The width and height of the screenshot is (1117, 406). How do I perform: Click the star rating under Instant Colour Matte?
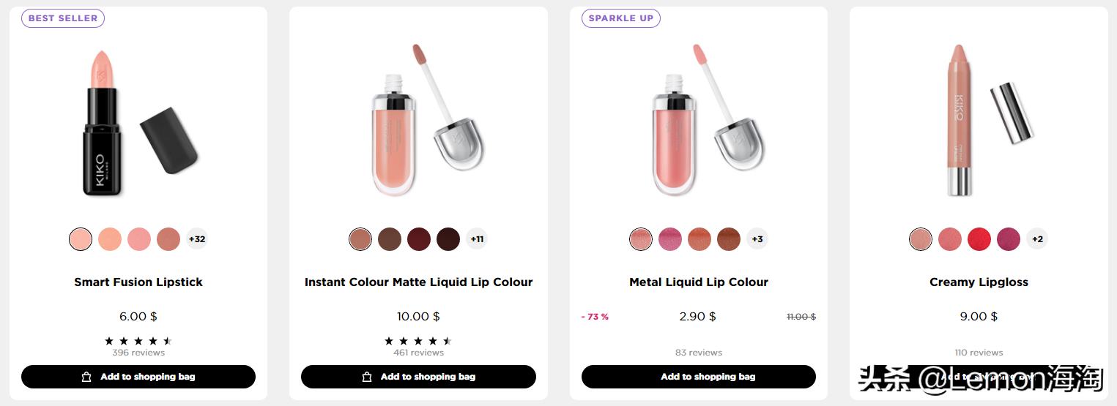coord(418,341)
